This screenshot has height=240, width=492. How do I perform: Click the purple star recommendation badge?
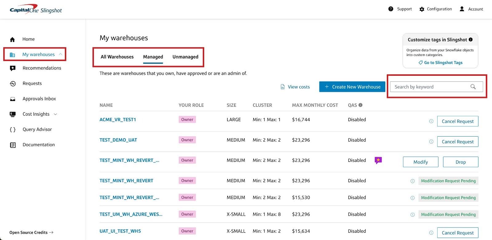click(x=378, y=160)
